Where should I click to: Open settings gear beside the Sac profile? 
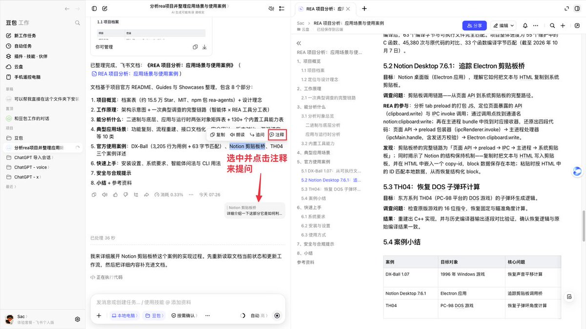click(x=77, y=319)
